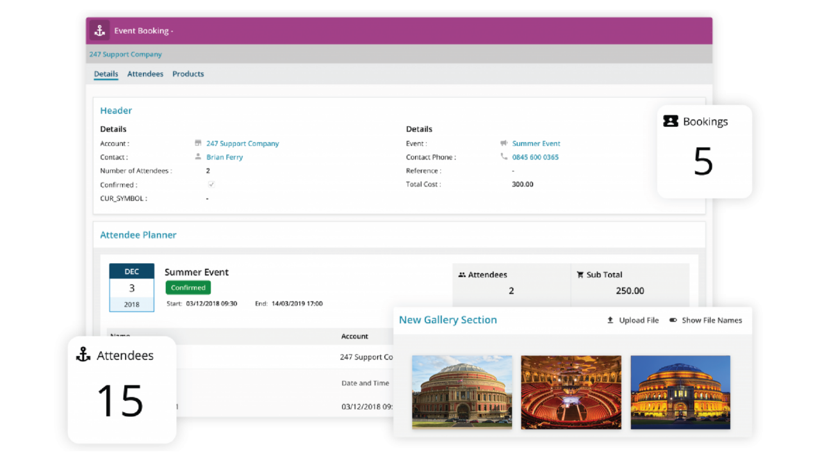Click the Bookings ticket icon
The width and height of the screenshot is (820, 461).
point(671,121)
